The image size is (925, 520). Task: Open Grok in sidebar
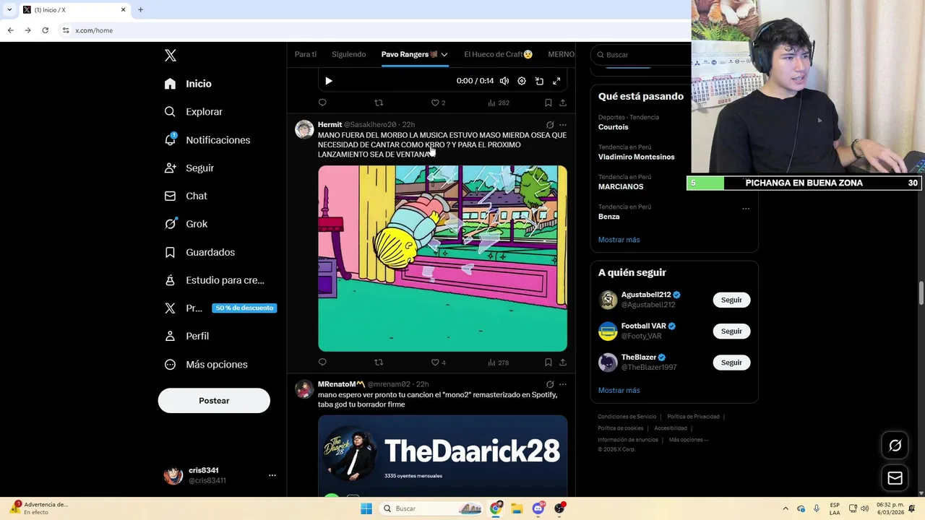pyautogui.click(x=186, y=224)
